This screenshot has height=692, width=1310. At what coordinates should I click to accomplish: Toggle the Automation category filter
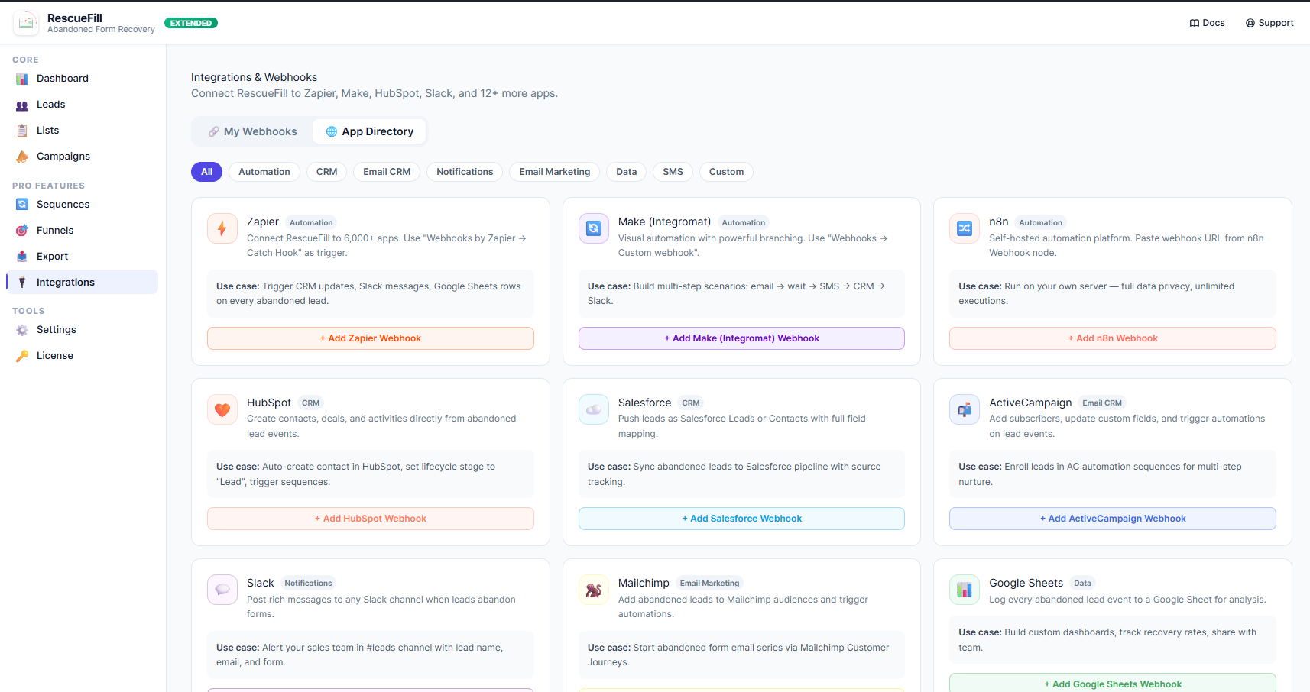(x=264, y=172)
